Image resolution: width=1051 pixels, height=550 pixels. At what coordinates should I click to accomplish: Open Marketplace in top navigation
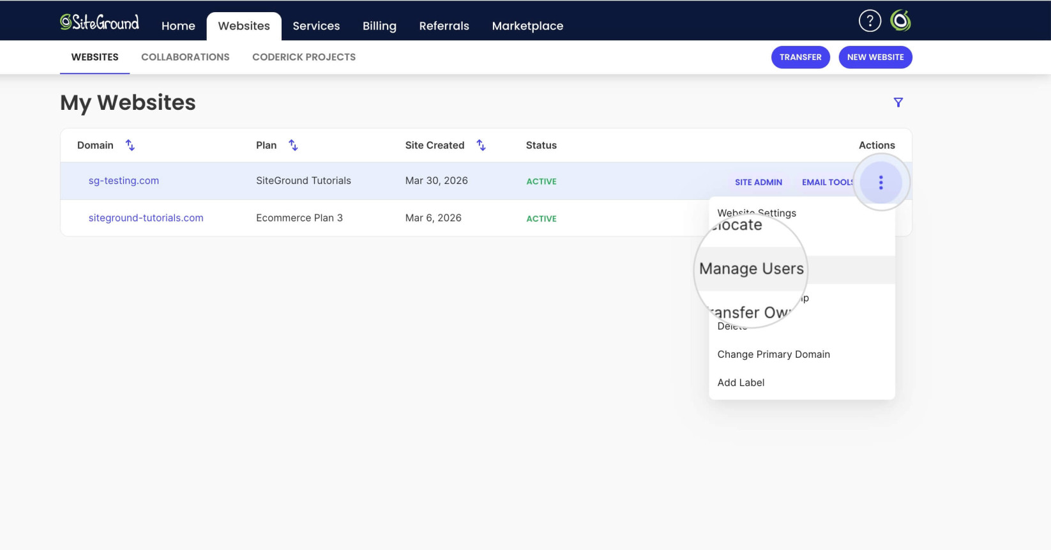527,26
